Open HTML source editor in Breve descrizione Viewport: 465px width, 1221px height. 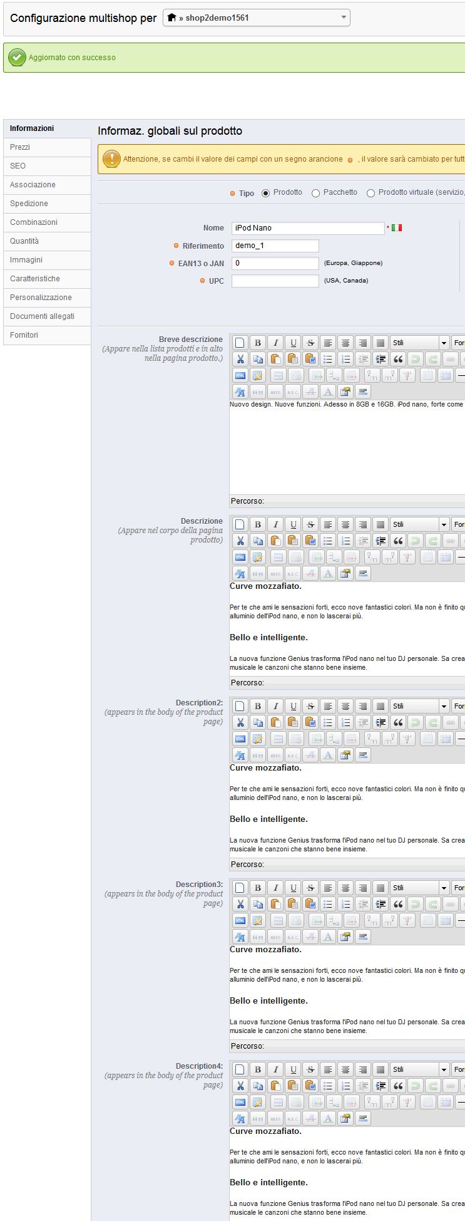240,375
